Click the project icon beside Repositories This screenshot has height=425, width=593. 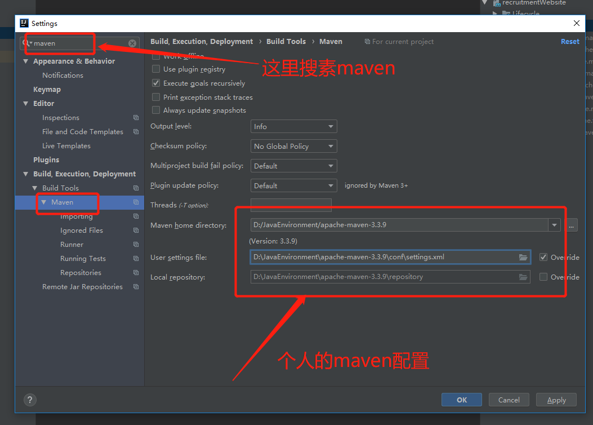point(136,272)
